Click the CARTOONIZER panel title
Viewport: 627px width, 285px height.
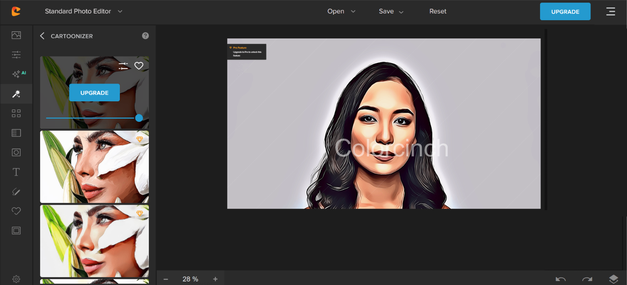(x=72, y=36)
